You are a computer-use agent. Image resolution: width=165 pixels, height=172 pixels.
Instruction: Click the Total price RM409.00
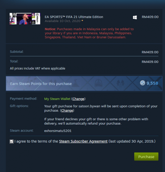pos(150,62)
